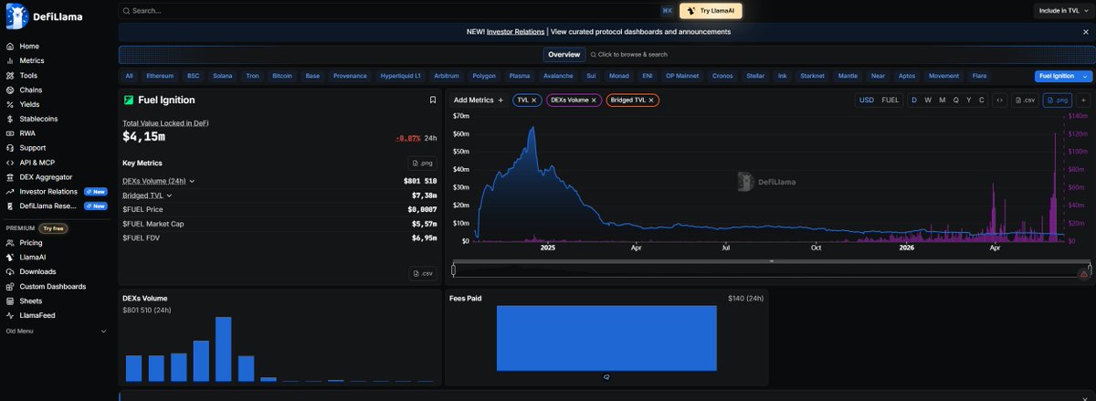Open Yields in the sidebar

click(x=29, y=104)
